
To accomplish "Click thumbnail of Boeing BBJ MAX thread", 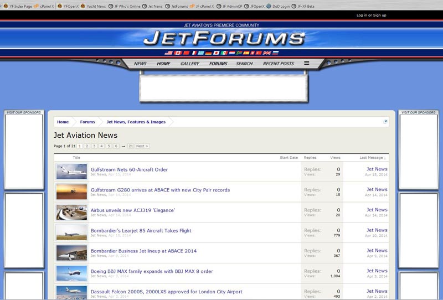I will tap(71, 273).
